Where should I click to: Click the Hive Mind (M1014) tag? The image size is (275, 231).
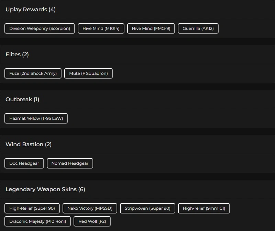tap(101, 28)
